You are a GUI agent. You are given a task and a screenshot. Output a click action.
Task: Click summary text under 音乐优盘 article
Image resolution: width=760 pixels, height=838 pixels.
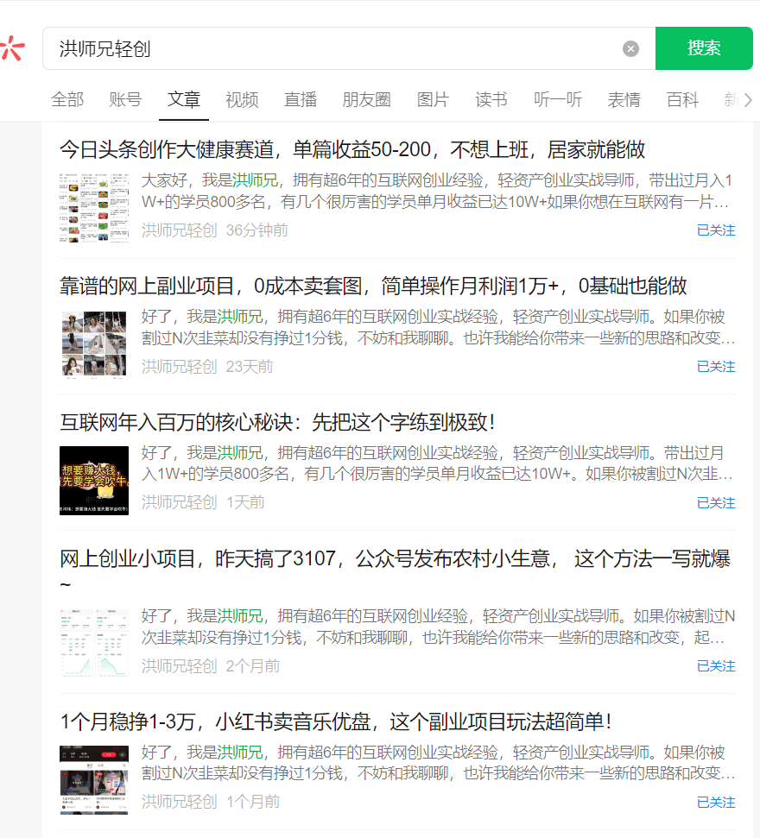click(x=438, y=763)
